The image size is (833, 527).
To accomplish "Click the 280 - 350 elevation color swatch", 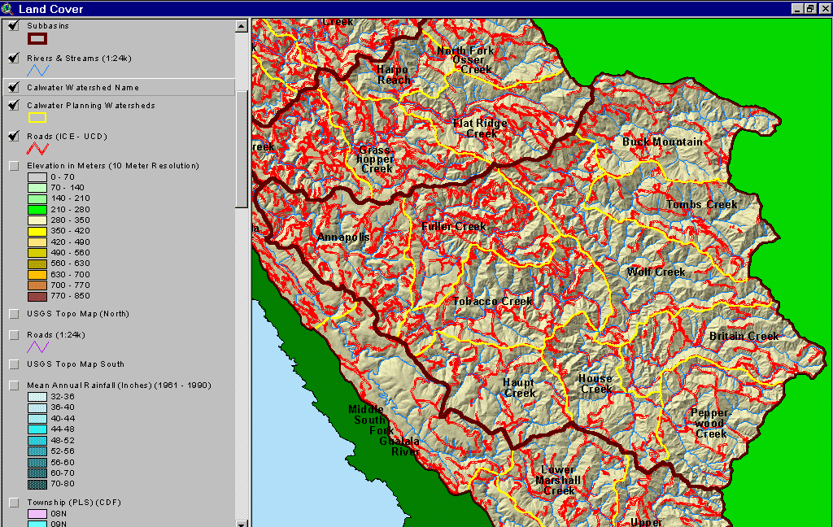I will (x=37, y=220).
